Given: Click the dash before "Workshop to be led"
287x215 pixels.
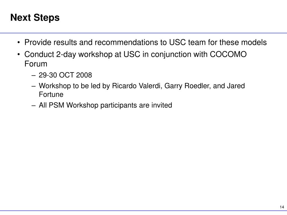Looking at the screenshot, I should (34, 86).
